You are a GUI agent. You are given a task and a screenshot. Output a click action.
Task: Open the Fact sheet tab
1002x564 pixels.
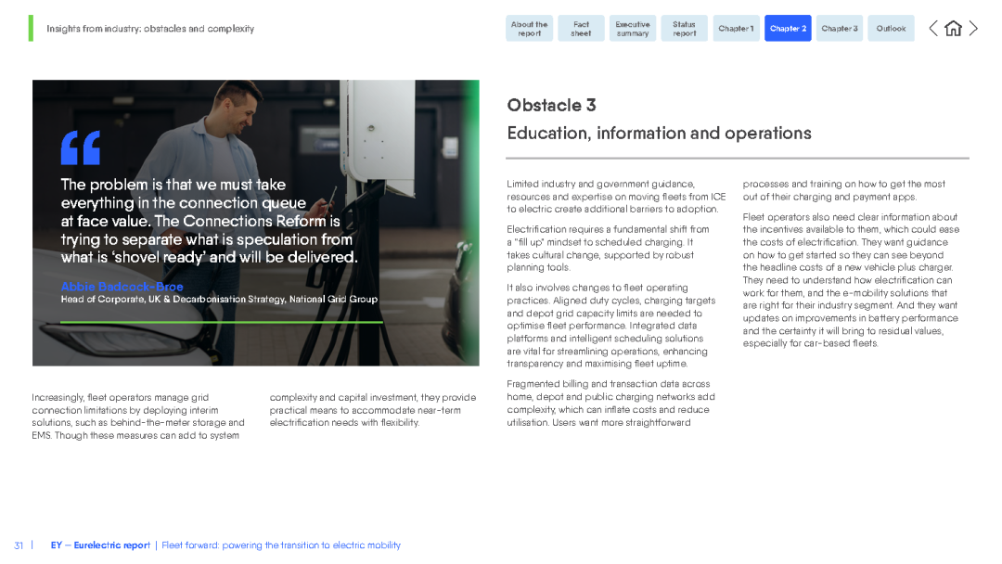coord(581,28)
